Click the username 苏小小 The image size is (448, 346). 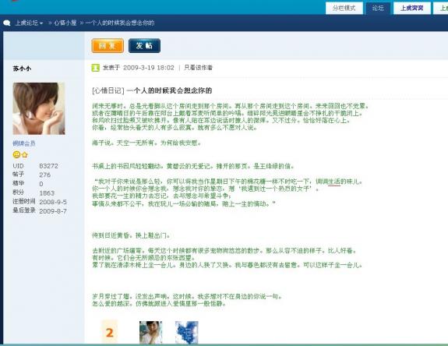click(x=22, y=69)
